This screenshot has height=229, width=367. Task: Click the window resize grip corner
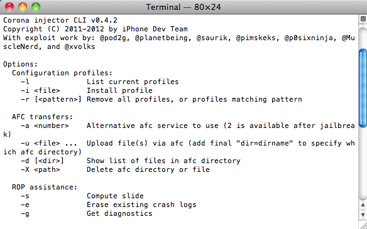pos(363,225)
